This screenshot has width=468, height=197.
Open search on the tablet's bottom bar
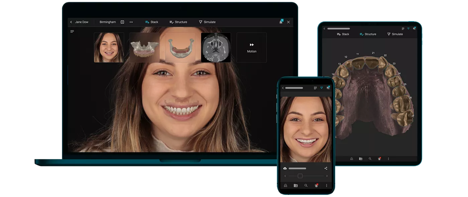[370, 159]
